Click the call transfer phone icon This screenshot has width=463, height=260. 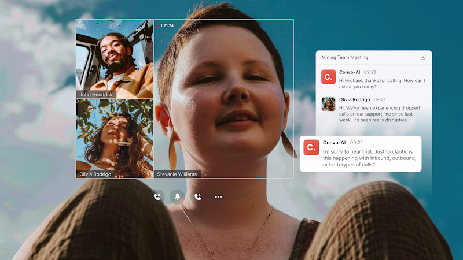tap(157, 196)
